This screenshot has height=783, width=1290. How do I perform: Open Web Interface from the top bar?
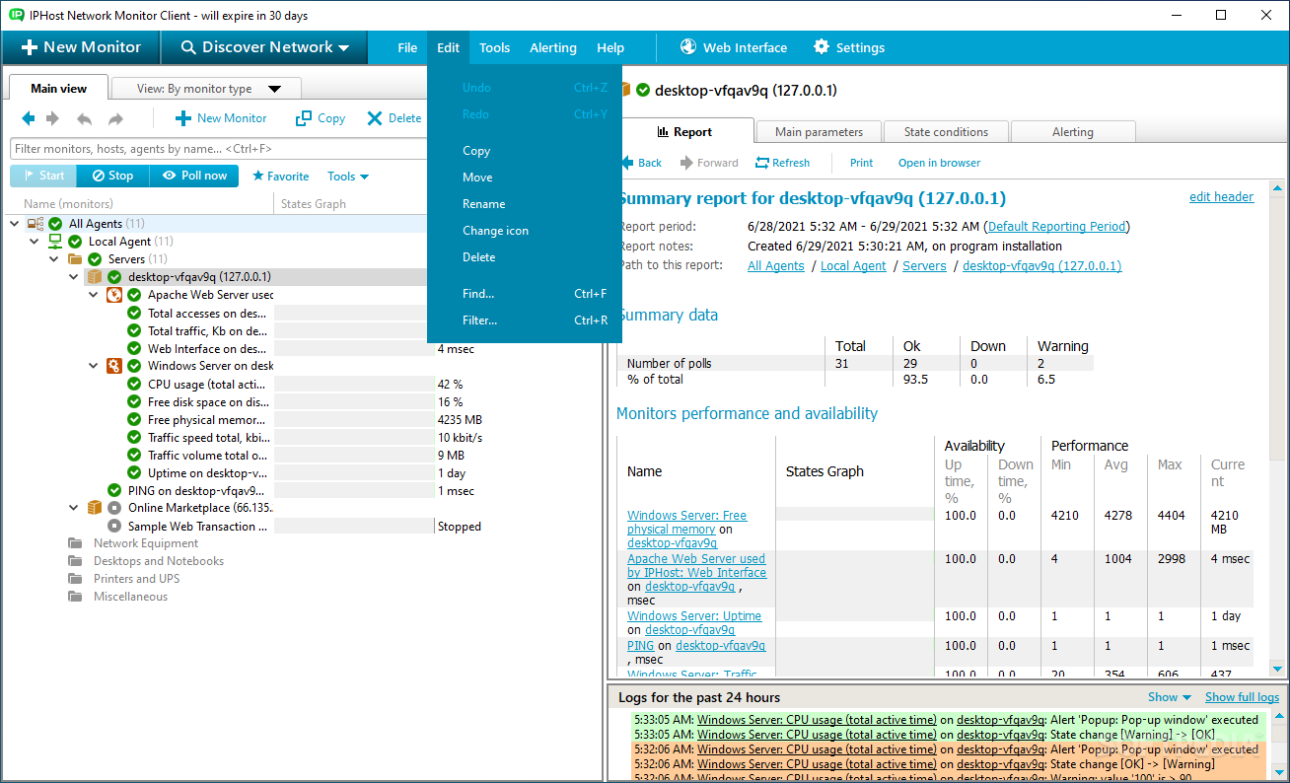pos(734,47)
